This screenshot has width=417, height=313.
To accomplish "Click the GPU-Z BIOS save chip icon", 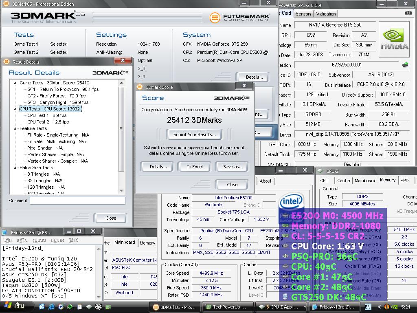I will tap(405, 65).
